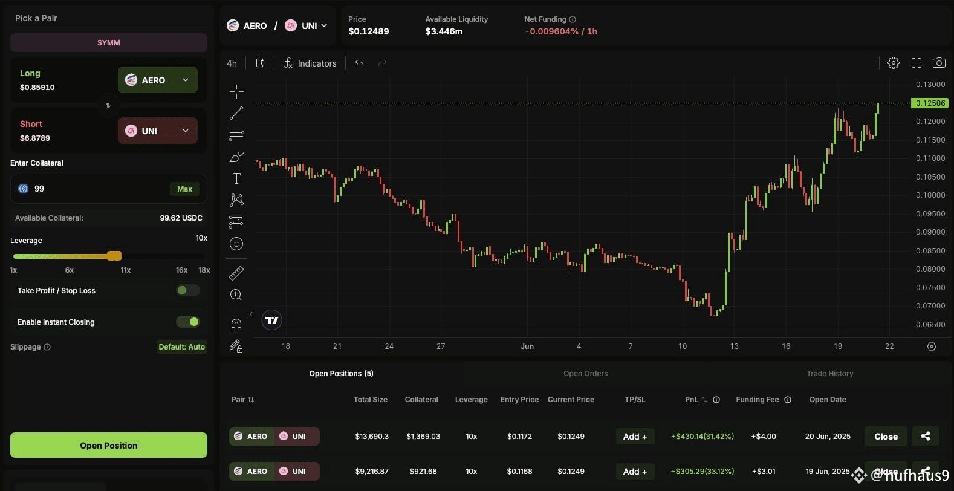Click the 0.12506 current price label

[x=930, y=103]
